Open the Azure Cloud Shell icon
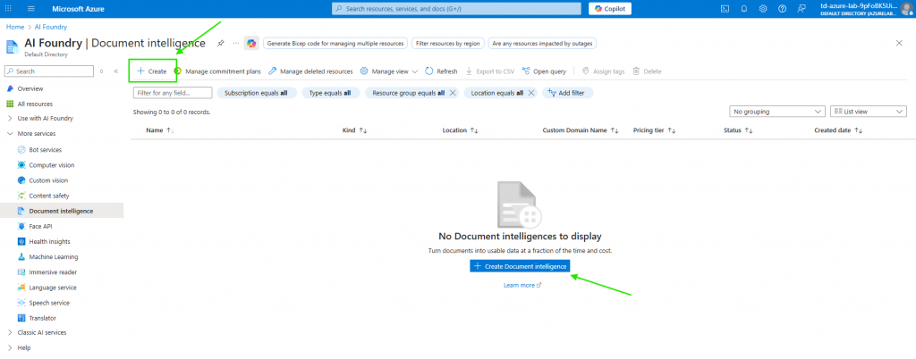Viewport: 916px width, 359px height. point(726,9)
